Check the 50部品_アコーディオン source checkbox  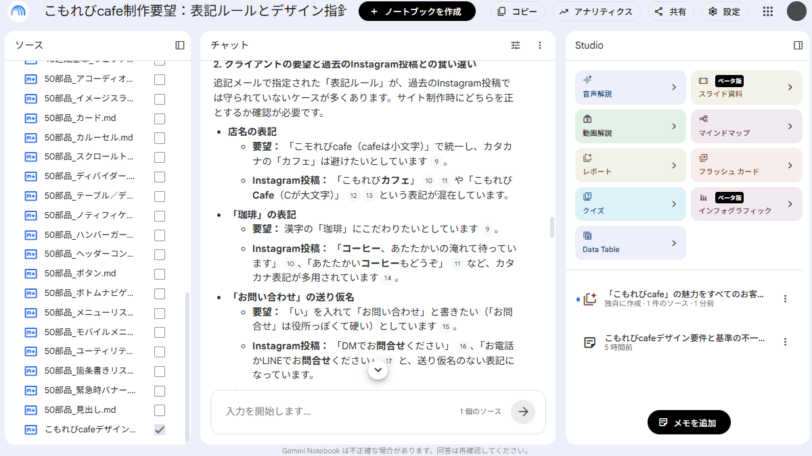160,79
